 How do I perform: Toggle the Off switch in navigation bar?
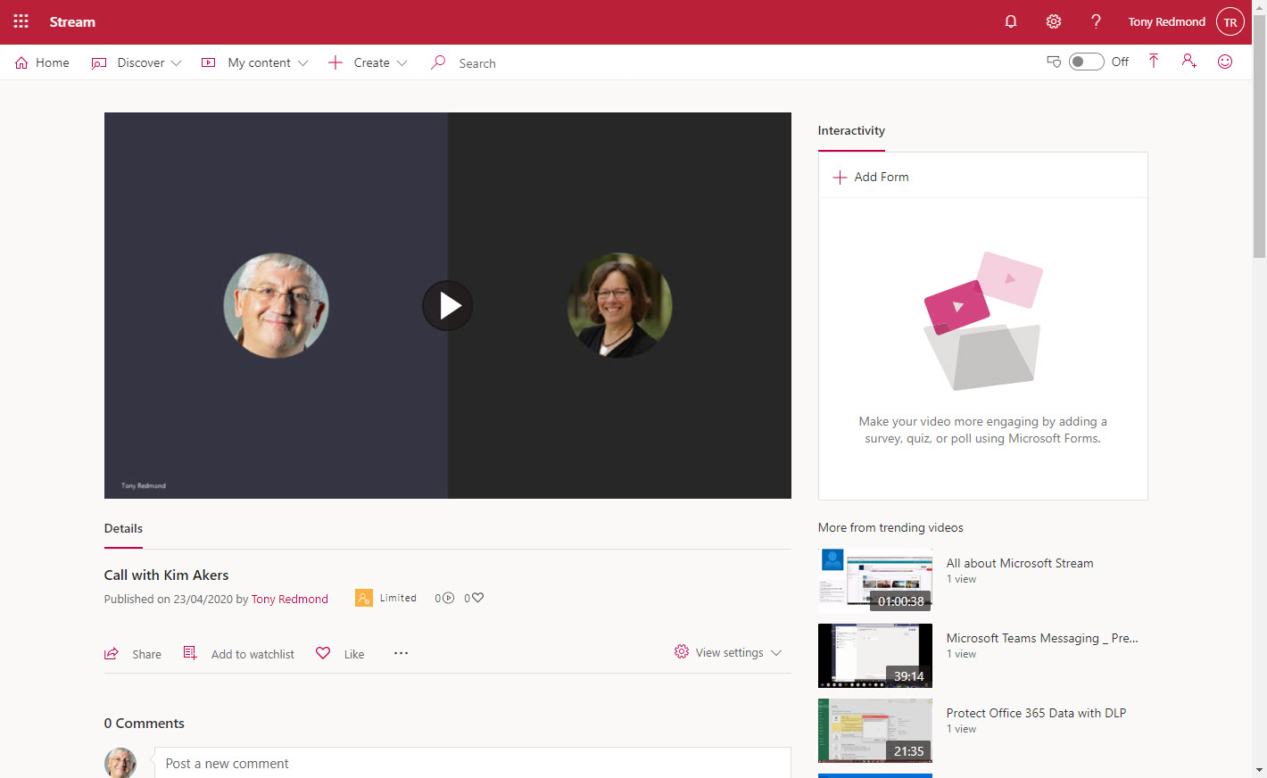pyautogui.click(x=1087, y=62)
